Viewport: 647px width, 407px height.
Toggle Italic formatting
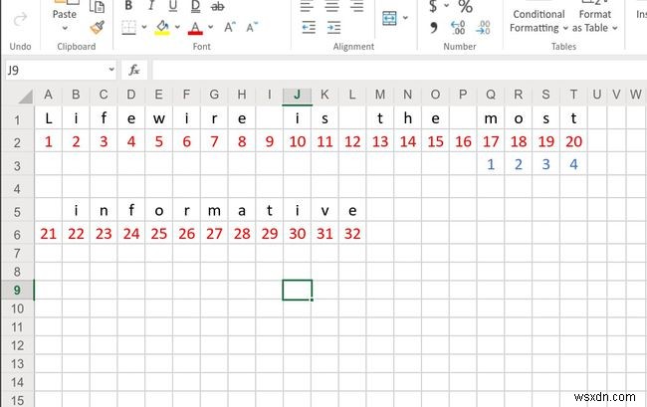[x=151, y=6]
